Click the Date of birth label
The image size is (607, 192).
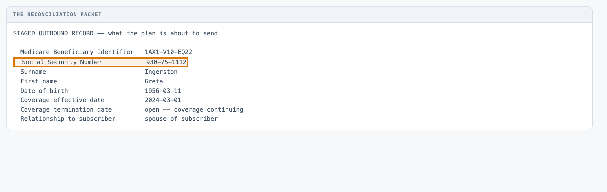(x=44, y=91)
